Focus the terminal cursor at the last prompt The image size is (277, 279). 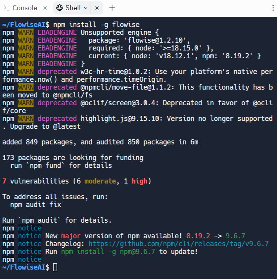click(55, 267)
